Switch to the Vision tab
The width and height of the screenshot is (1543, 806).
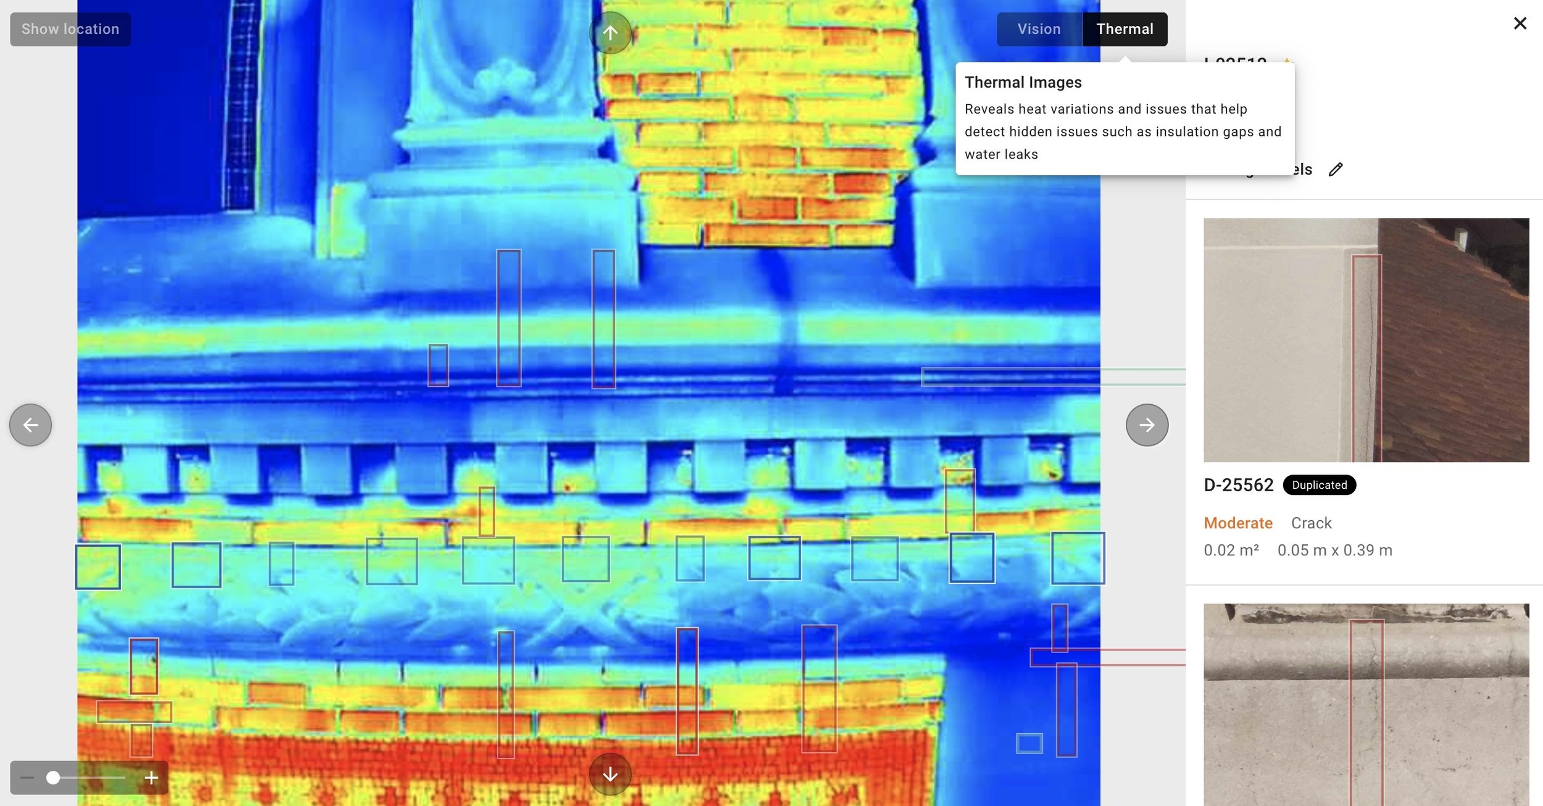(1039, 29)
